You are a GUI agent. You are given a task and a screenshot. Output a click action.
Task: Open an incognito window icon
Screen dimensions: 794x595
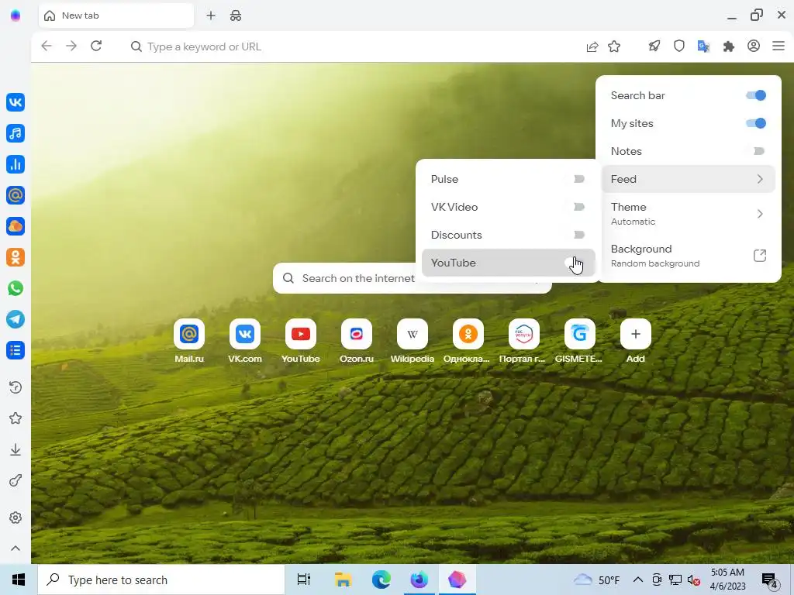pyautogui.click(x=236, y=15)
